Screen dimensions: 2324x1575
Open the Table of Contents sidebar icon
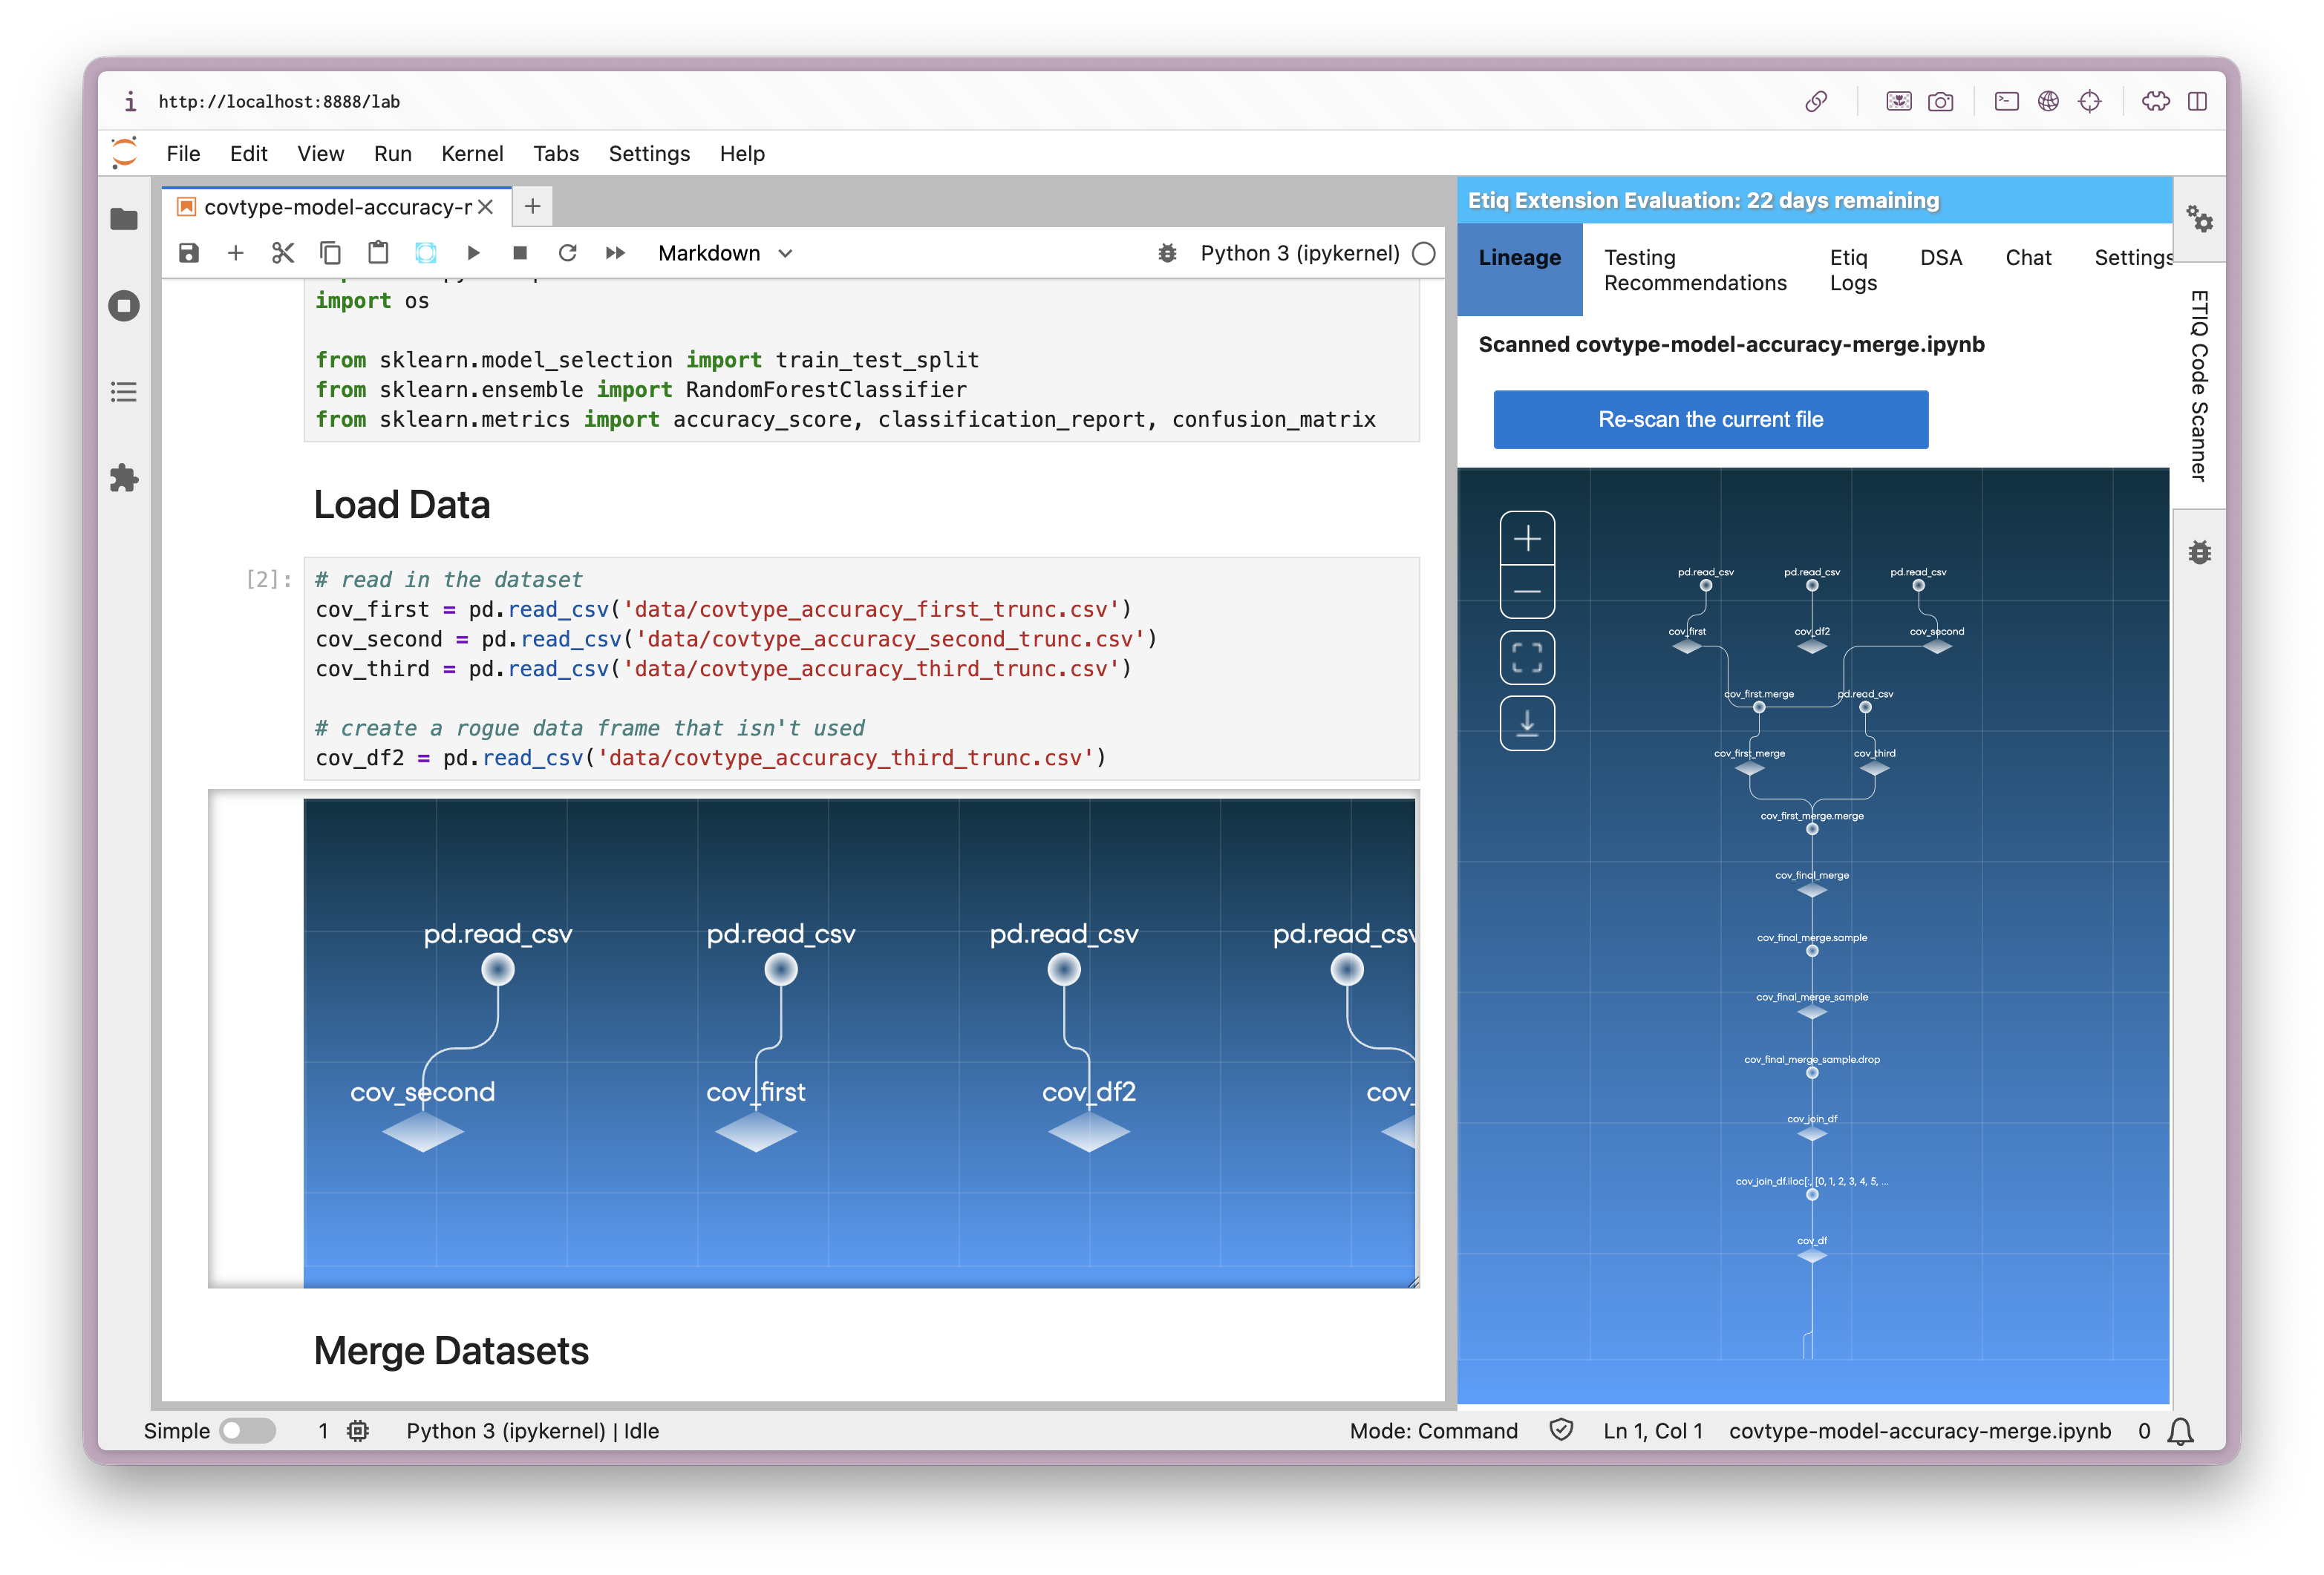pos(124,392)
